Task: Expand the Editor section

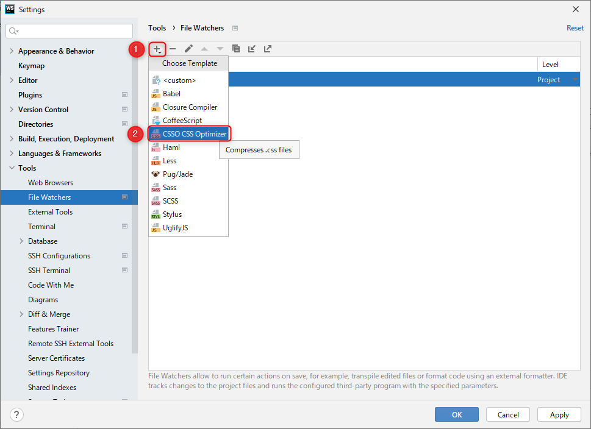Action: pyautogui.click(x=12, y=80)
